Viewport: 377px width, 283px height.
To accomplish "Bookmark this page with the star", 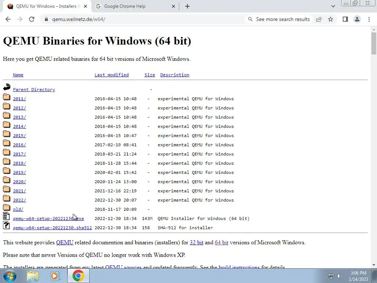I will click(331, 19).
